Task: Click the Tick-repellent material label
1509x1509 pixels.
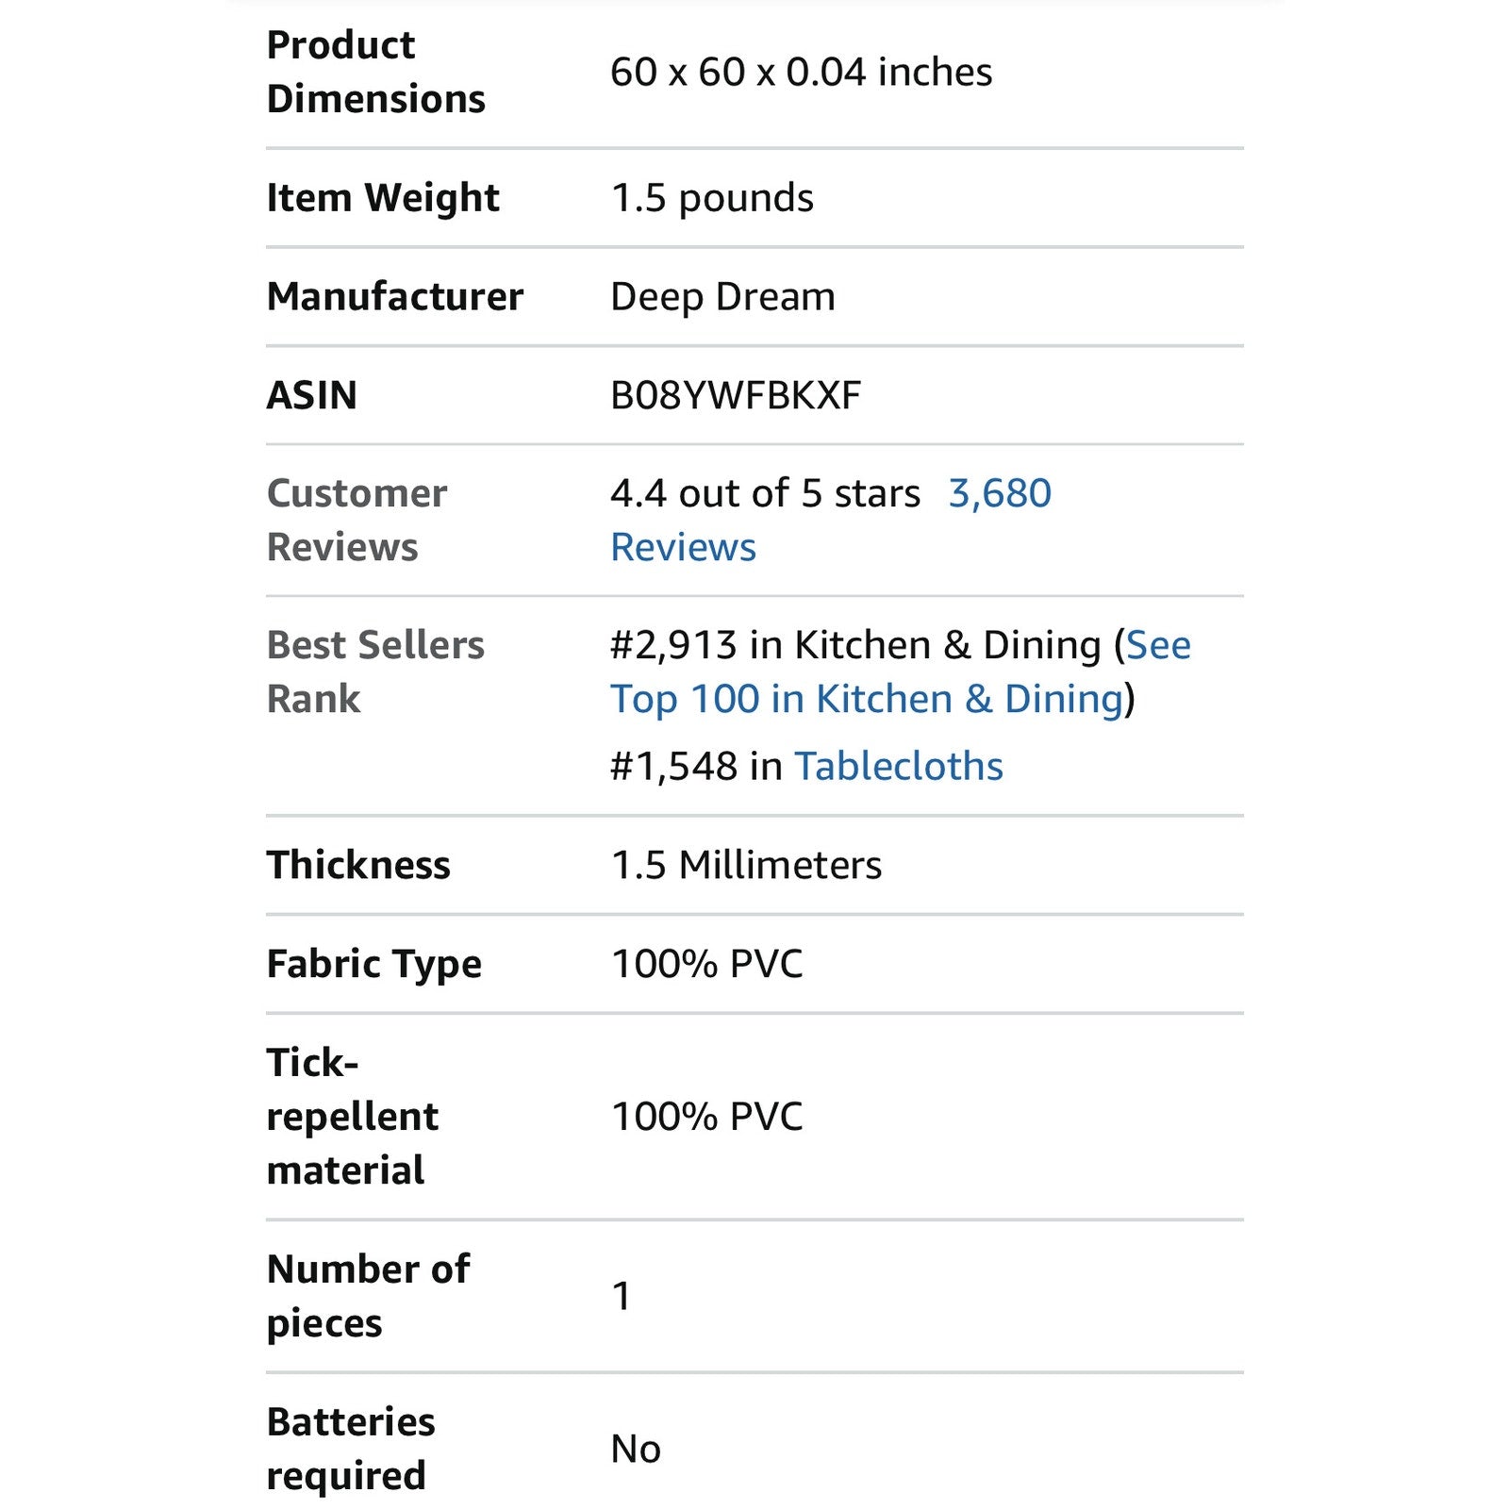Action: tap(353, 1117)
